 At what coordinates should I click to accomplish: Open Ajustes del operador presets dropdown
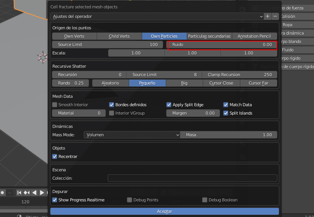coord(157,16)
